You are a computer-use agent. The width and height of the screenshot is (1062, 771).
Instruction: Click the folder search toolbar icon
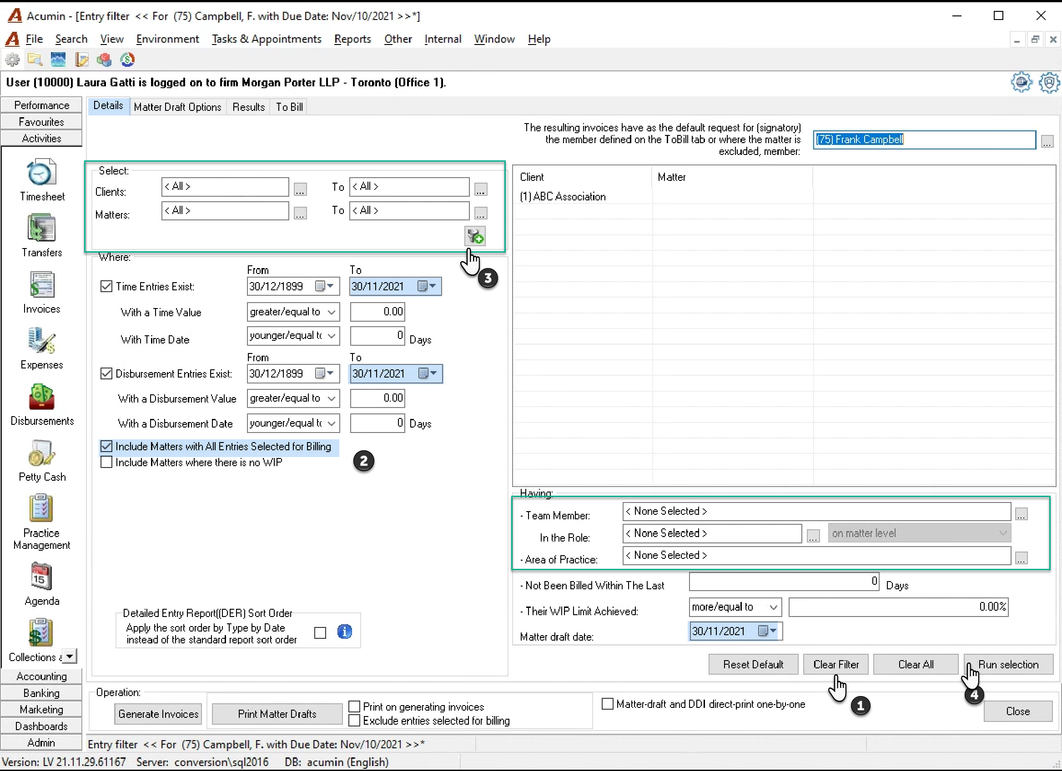[x=35, y=60]
